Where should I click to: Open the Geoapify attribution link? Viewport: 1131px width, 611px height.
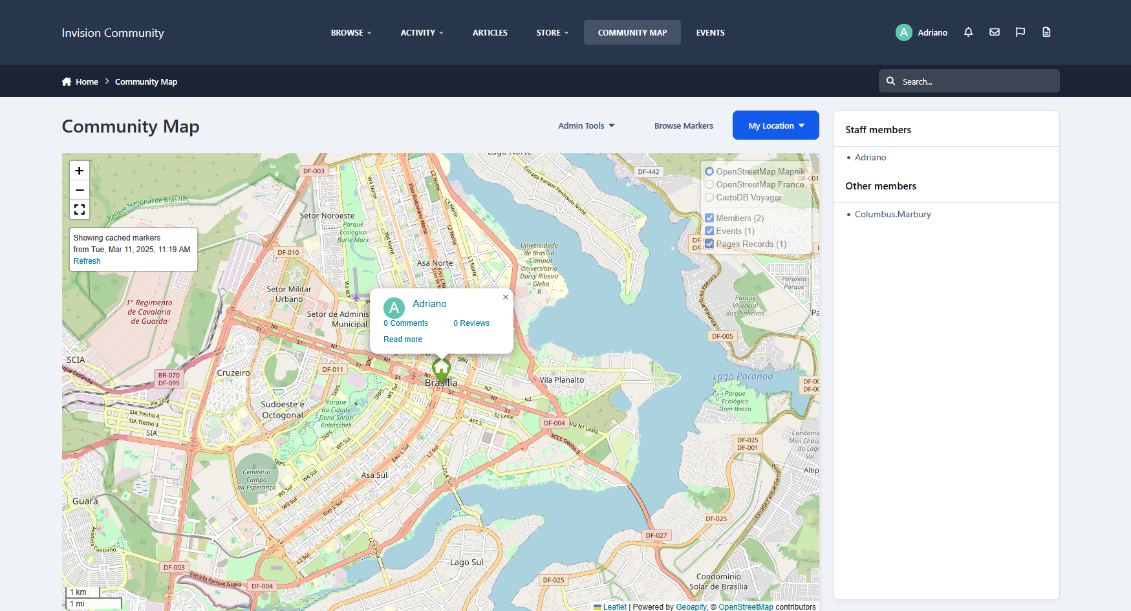(x=691, y=606)
